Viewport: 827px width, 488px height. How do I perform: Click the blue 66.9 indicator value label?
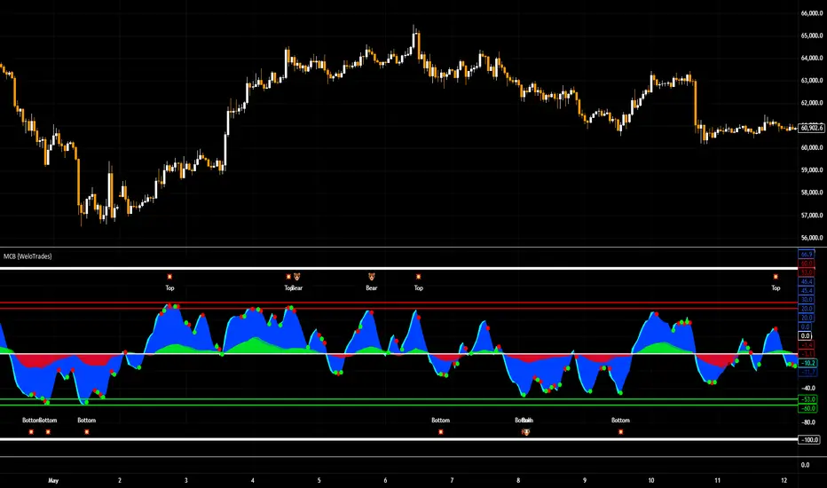(807, 255)
